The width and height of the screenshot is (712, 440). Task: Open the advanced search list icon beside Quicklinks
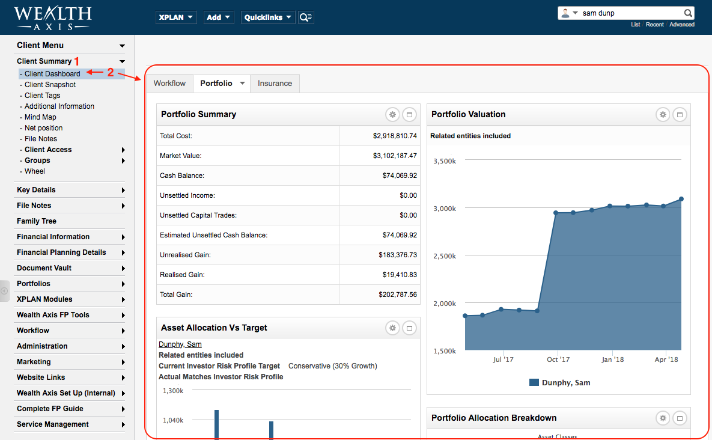click(x=306, y=17)
